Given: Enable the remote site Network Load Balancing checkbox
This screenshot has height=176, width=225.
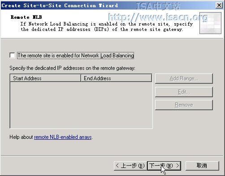Looking at the screenshot, I should point(12,56).
